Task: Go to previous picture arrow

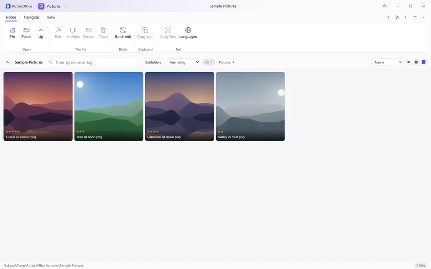Action: pos(388,17)
